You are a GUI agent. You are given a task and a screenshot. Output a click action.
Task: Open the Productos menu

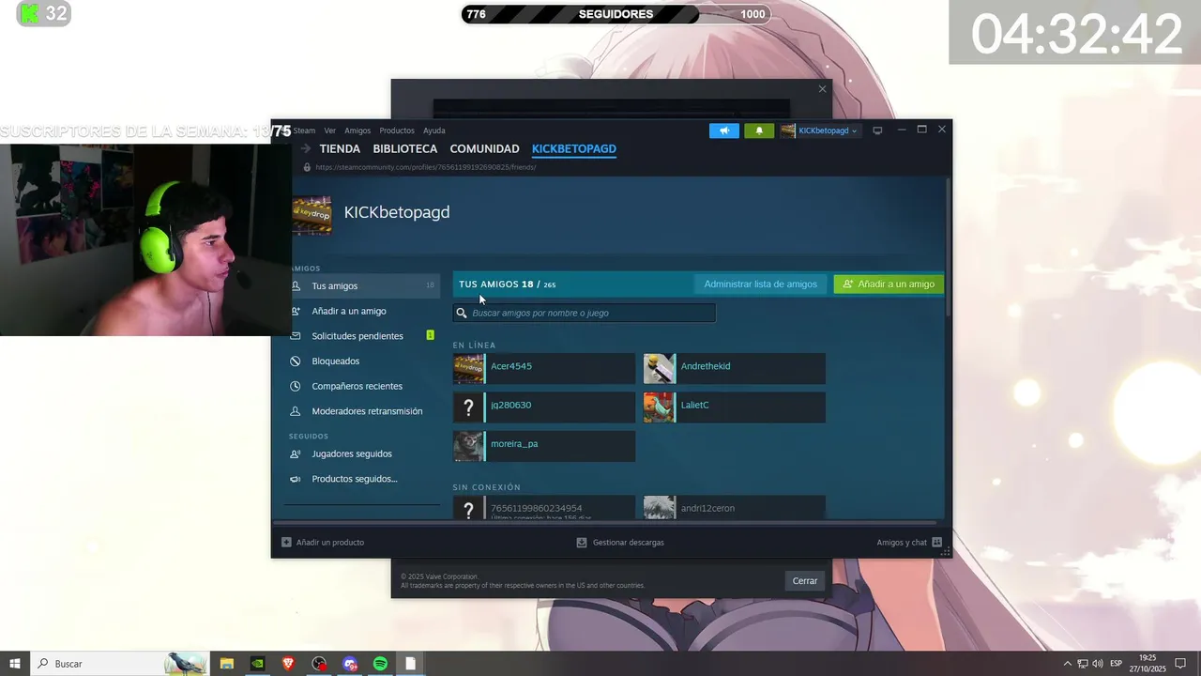[397, 131]
